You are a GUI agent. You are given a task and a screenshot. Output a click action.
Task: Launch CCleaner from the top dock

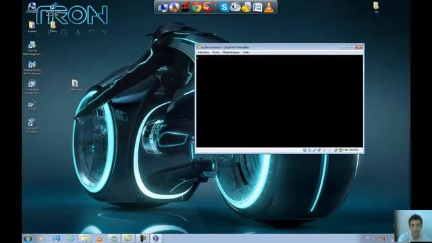click(207, 7)
